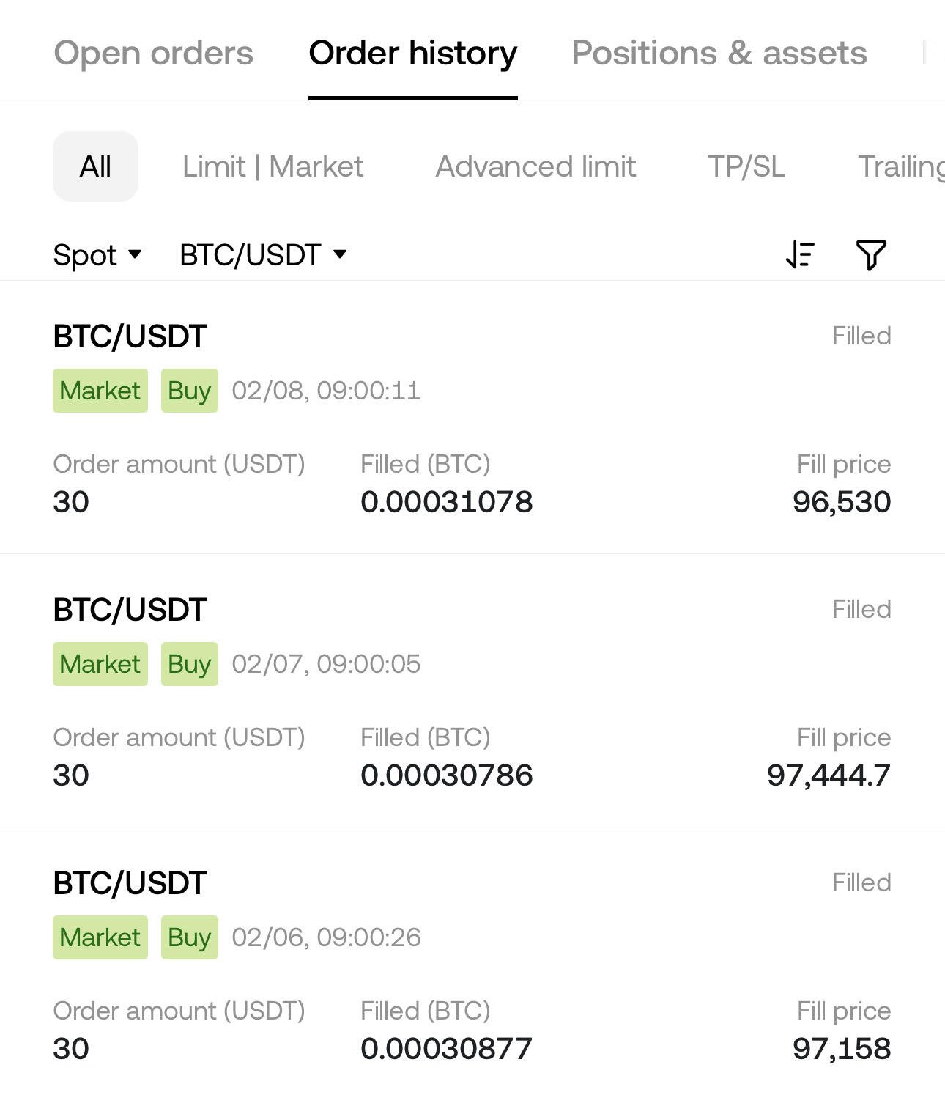Expand the Spot market type dropdown
Image resolution: width=945 pixels, height=1095 pixels.
click(97, 255)
